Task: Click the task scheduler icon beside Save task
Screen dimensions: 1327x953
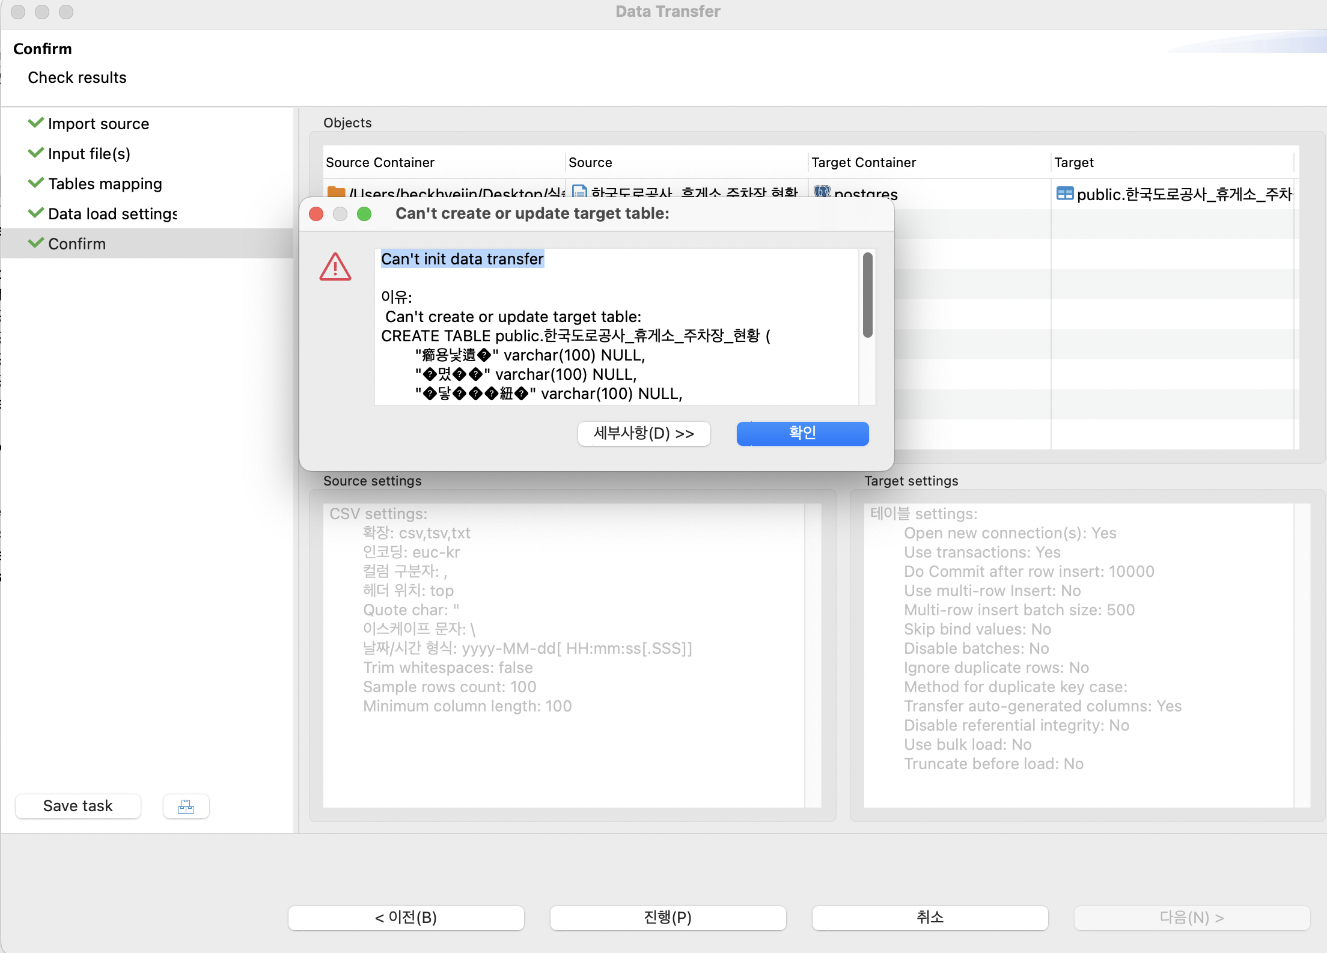Action: [x=186, y=806]
